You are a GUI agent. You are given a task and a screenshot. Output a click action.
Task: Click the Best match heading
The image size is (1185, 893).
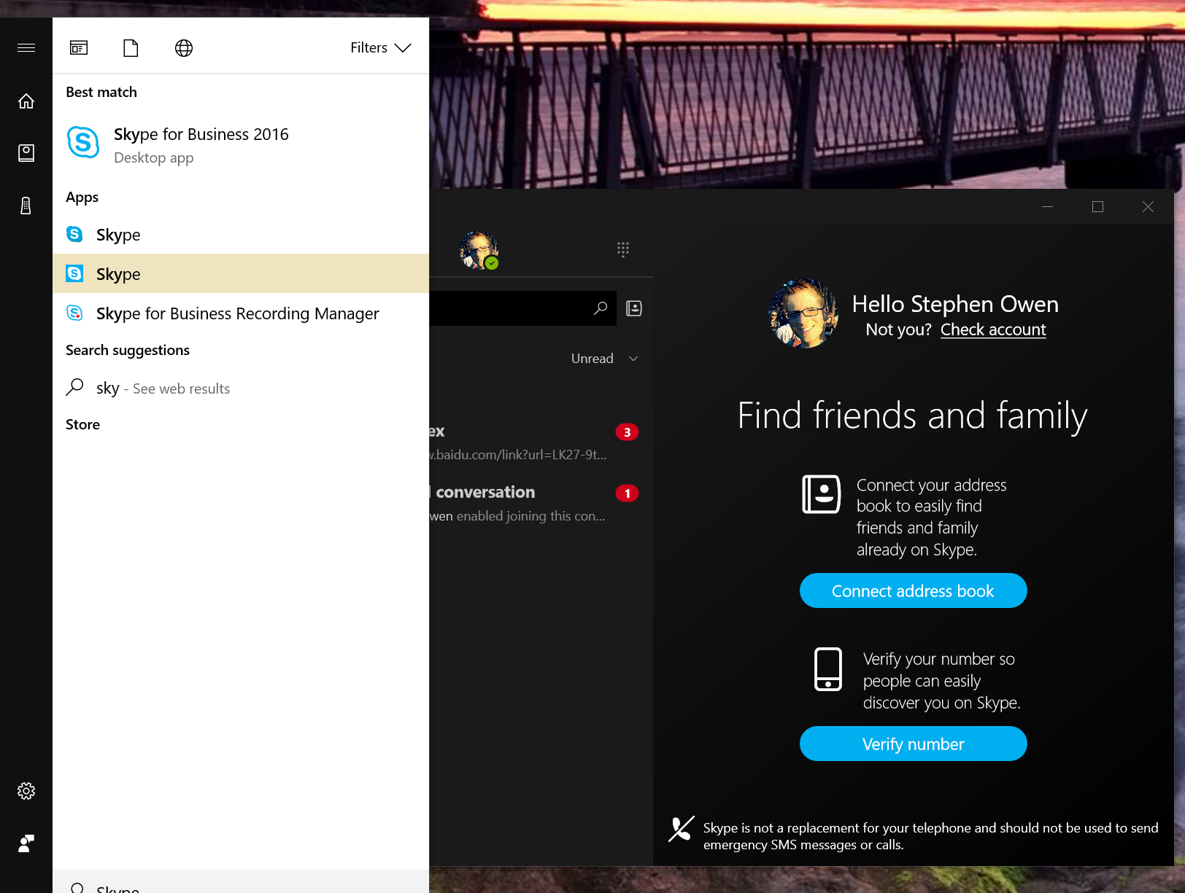(x=101, y=92)
